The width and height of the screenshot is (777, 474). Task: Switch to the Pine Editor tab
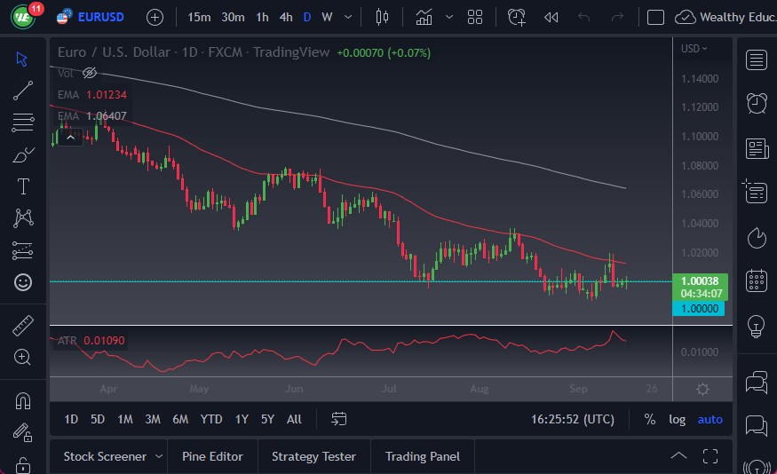pyautogui.click(x=212, y=456)
